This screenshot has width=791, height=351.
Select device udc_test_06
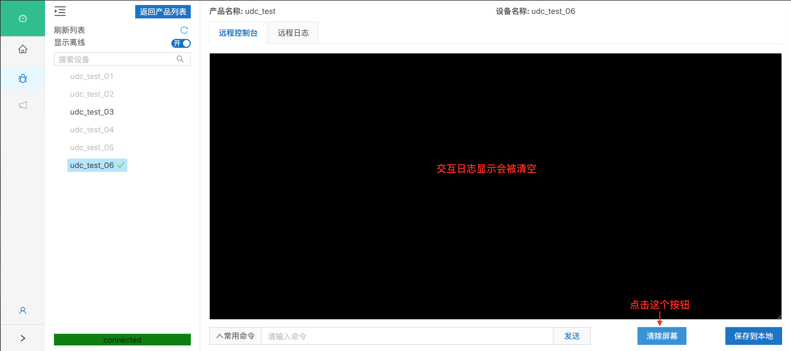coord(97,165)
